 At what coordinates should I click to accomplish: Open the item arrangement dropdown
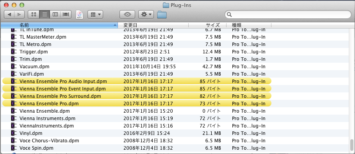[95, 14]
